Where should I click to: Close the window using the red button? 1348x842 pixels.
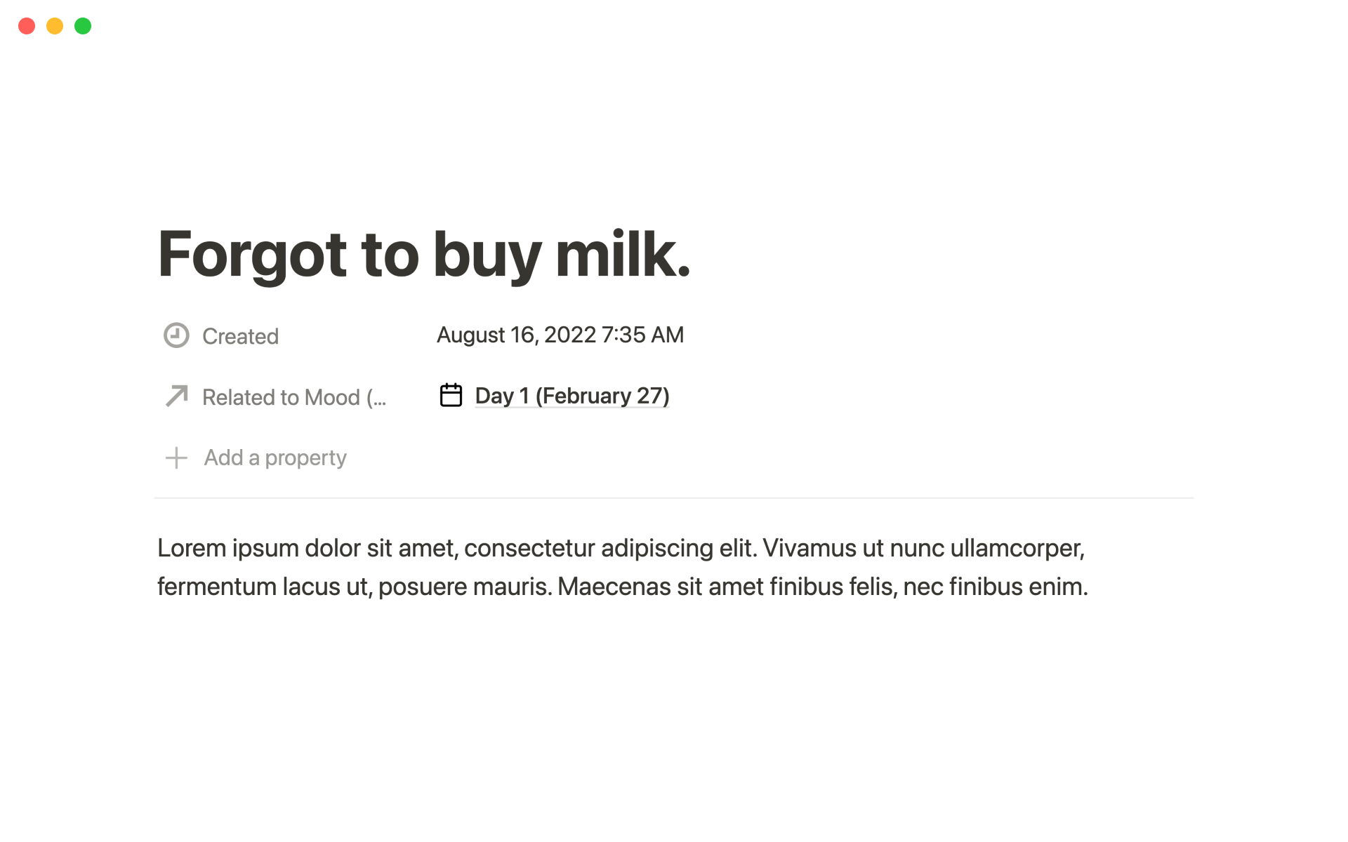27,26
